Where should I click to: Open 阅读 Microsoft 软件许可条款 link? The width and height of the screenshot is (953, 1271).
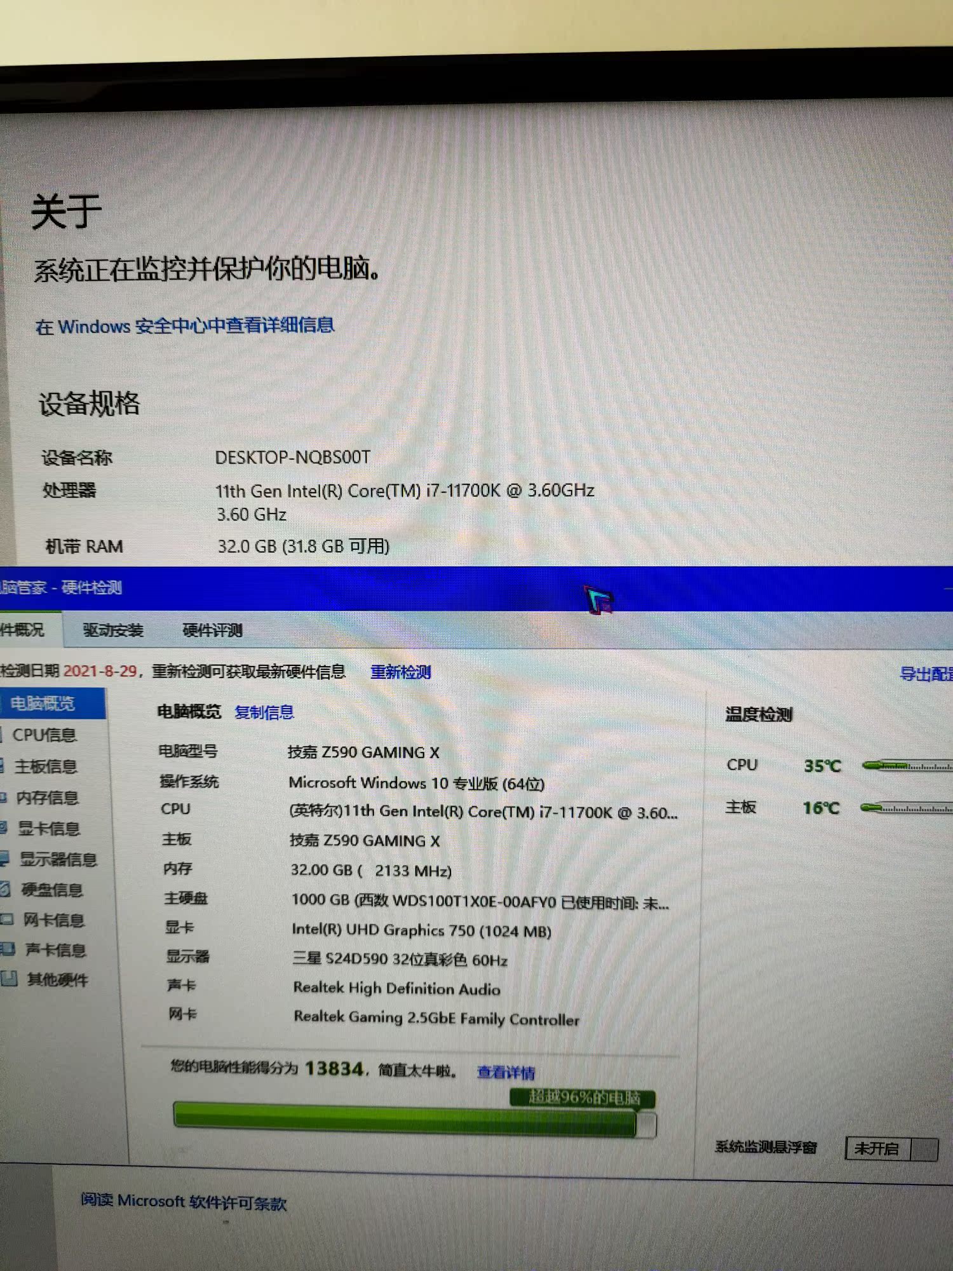184,1201
